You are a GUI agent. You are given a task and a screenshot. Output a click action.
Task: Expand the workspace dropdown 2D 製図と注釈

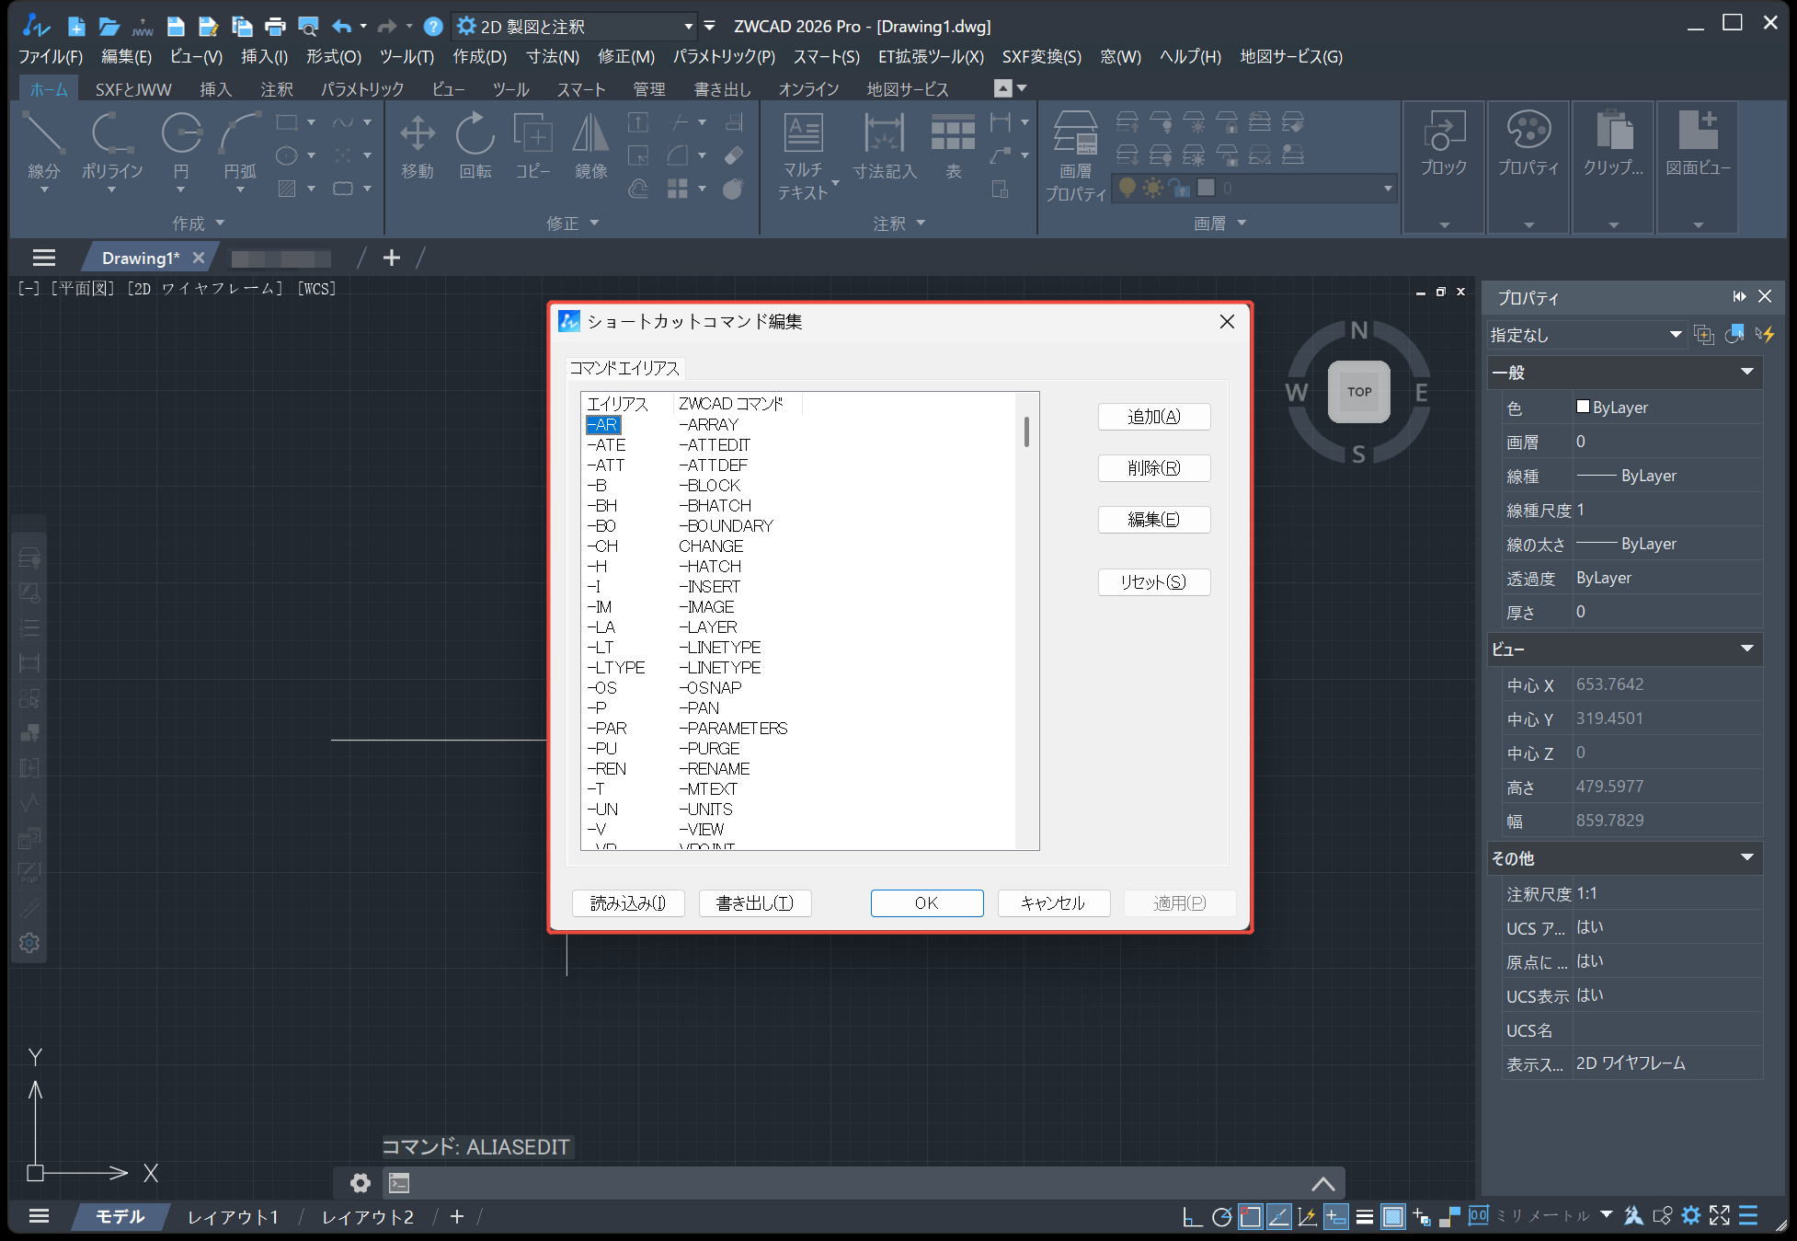(688, 27)
